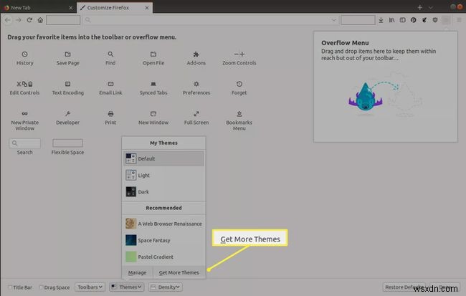The image size is (466, 296).
Task: Click the Downloads arrow toolbar icon
Action: 381,20
